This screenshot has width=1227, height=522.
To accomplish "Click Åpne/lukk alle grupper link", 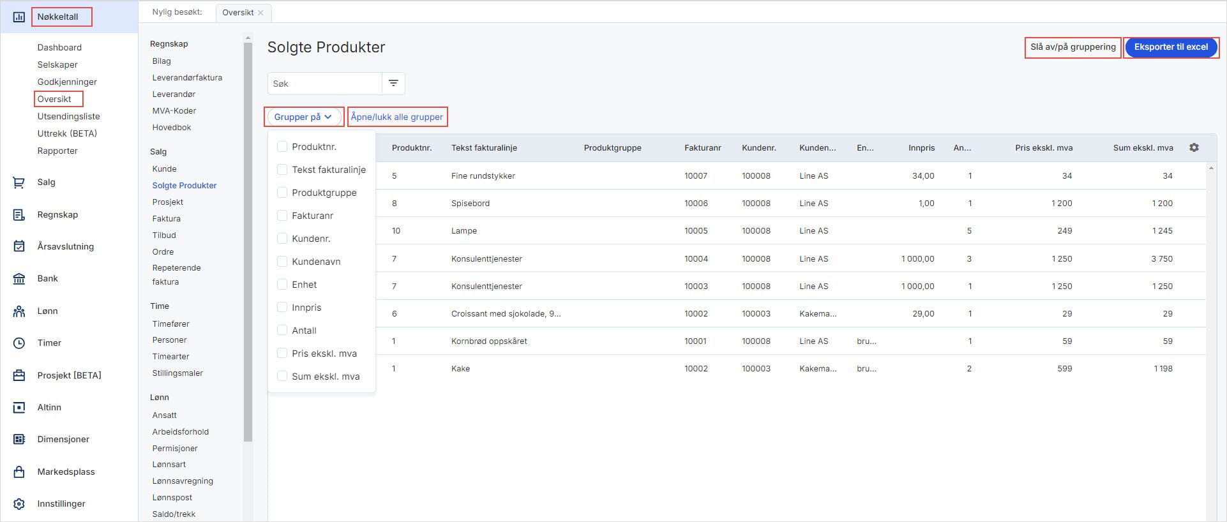I will tap(396, 117).
